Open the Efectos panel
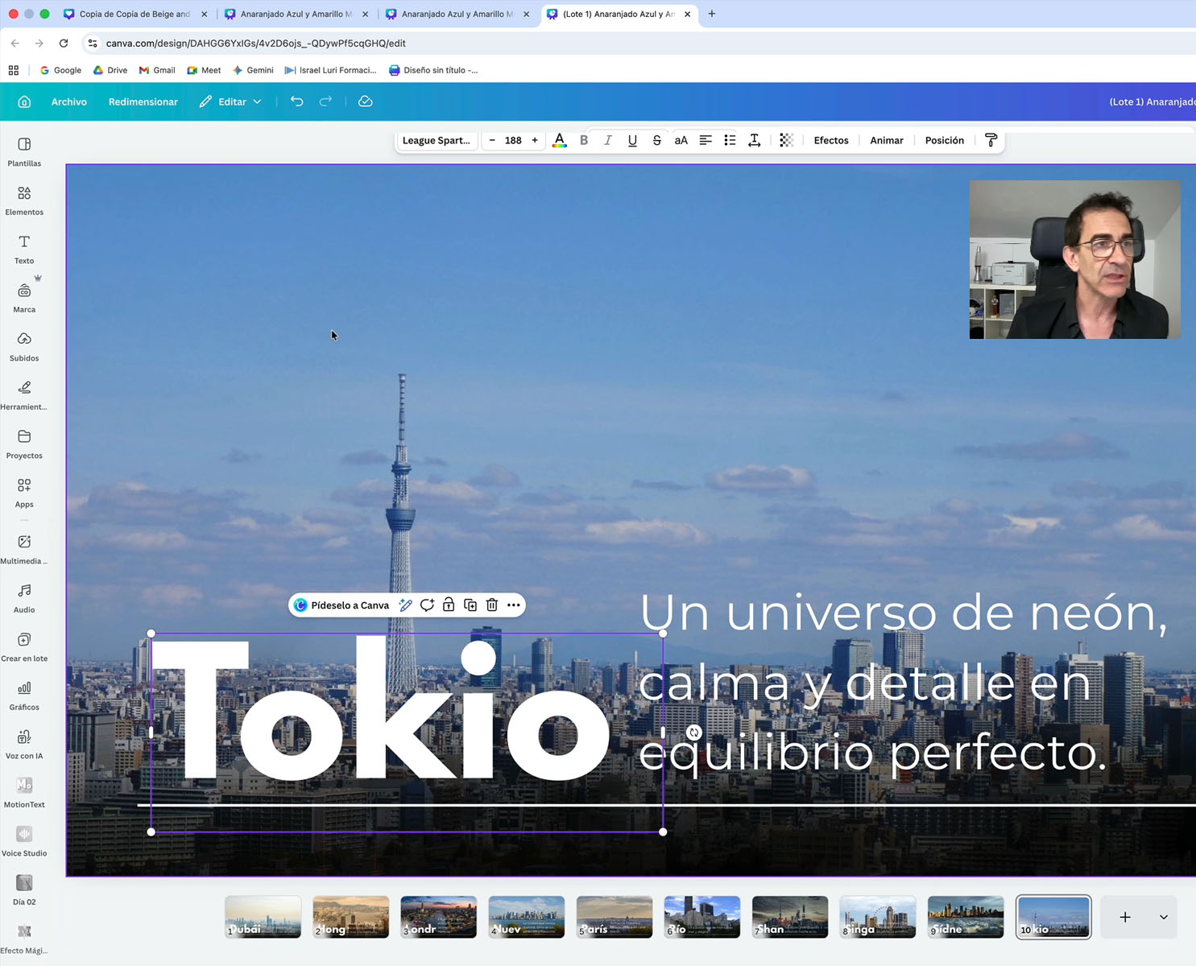Screen dimensions: 1196x966 pos(831,140)
